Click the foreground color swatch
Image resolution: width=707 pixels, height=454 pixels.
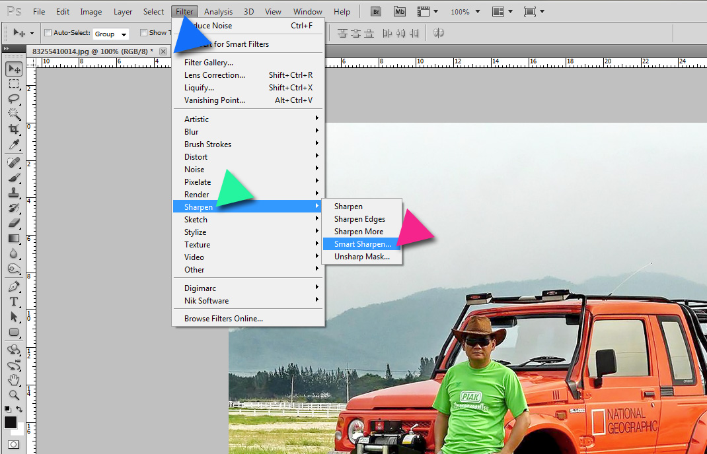click(11, 422)
